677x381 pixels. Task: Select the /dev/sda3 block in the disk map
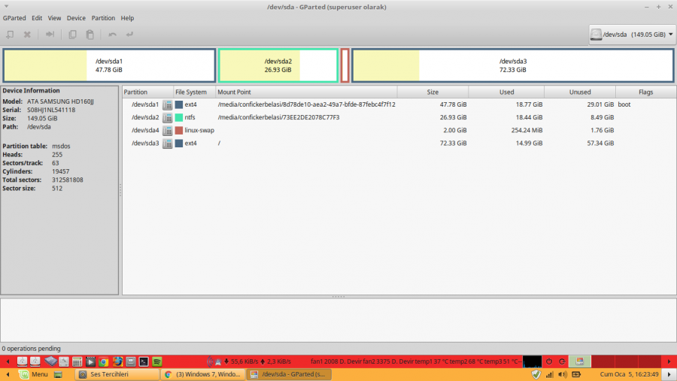pyautogui.click(x=513, y=65)
